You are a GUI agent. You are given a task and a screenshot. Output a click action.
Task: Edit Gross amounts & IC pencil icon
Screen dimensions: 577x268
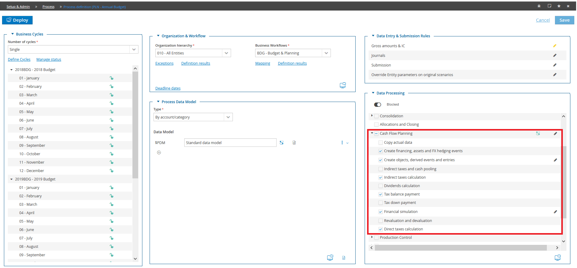(554, 46)
